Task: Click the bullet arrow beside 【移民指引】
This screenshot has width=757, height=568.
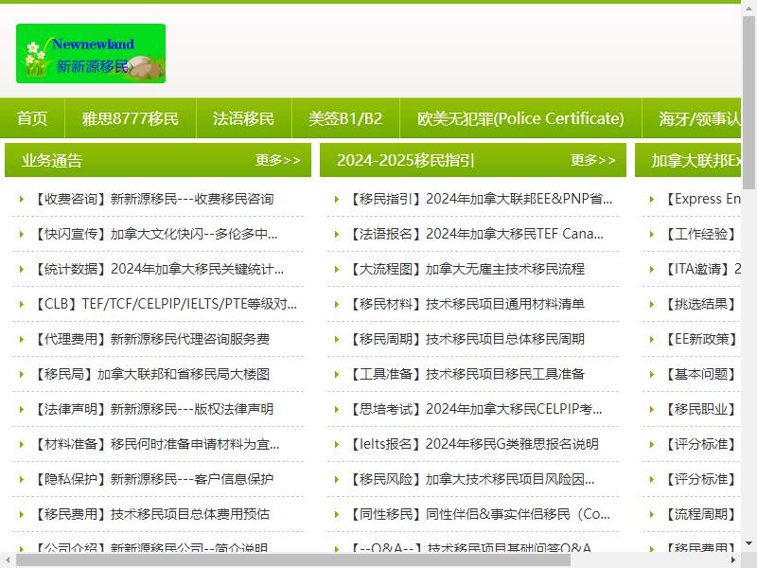Action: 337,199
